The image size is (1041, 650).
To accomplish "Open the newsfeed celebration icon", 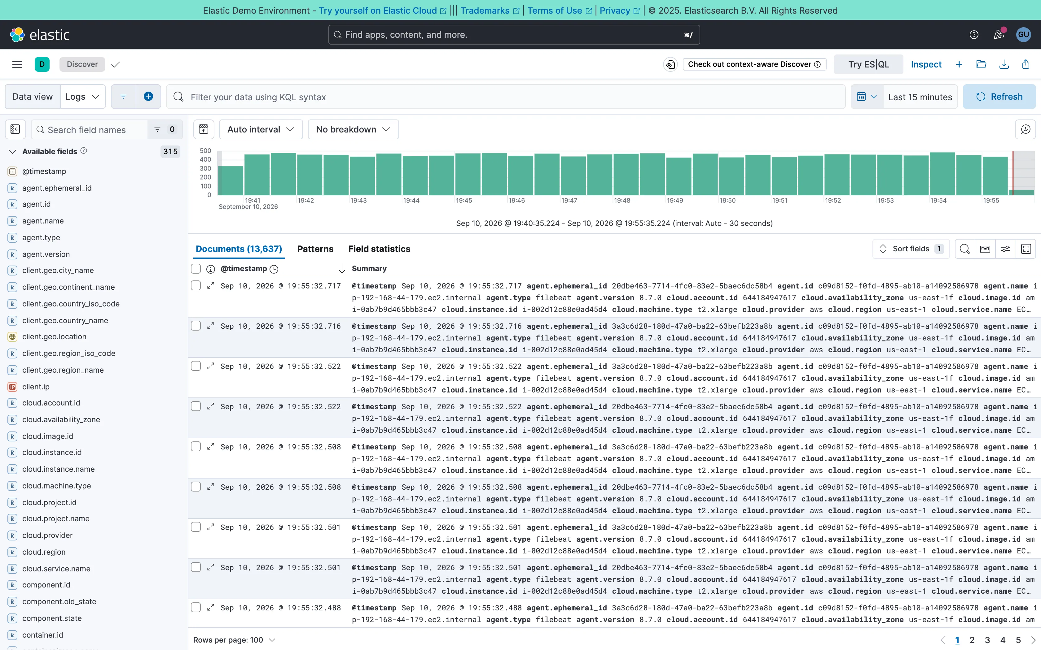I will [999, 35].
